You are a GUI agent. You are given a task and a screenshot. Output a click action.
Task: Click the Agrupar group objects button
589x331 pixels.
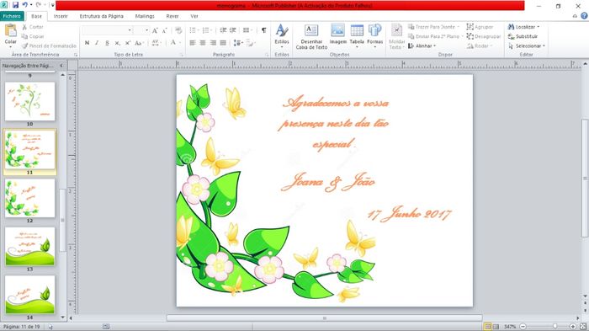pyautogui.click(x=480, y=27)
